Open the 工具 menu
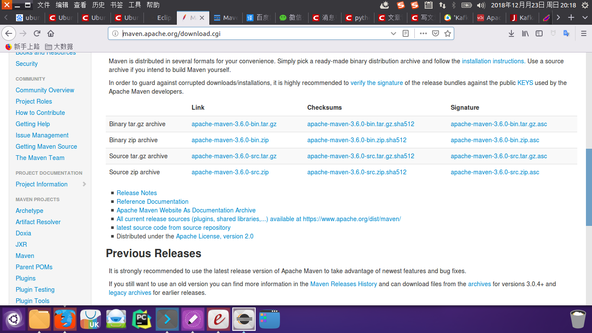592x333 pixels. (x=135, y=5)
